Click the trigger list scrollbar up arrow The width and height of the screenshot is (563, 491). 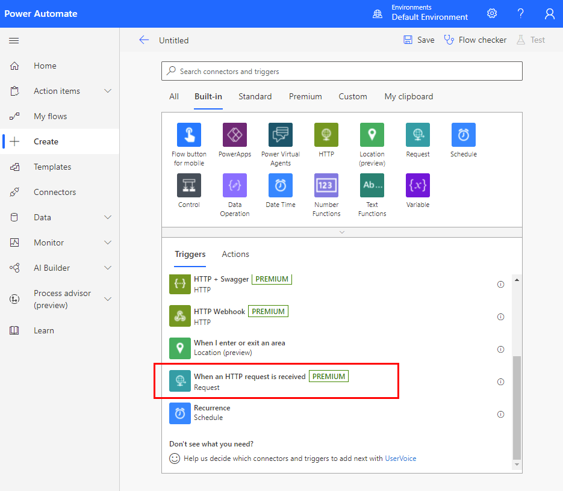[517, 280]
